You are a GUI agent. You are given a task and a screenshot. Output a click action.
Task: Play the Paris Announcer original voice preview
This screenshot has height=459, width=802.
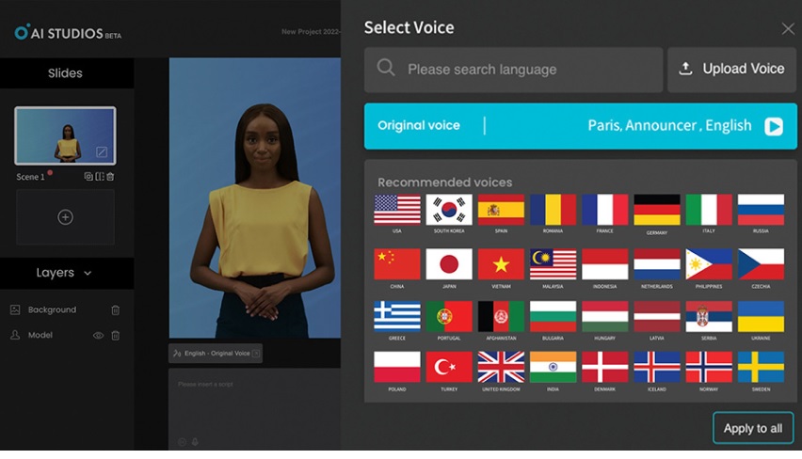pos(774,126)
